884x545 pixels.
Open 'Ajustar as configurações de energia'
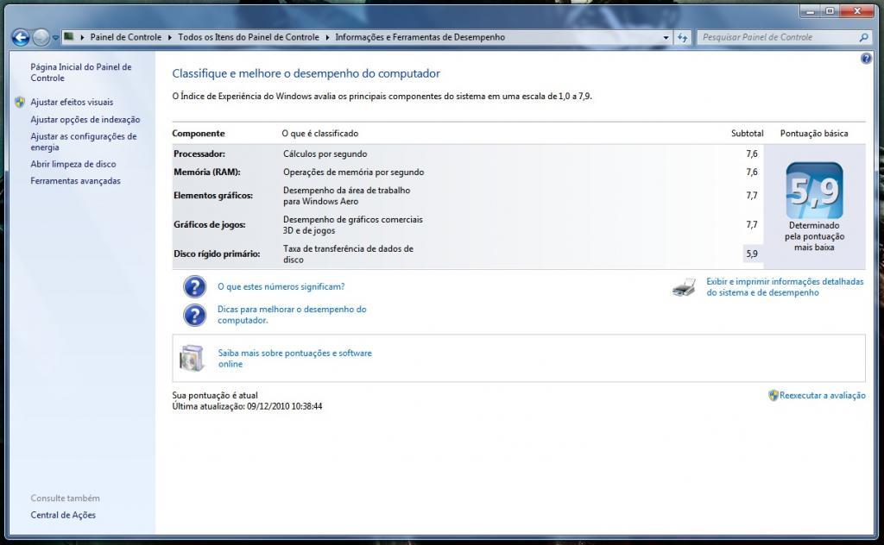tap(84, 142)
